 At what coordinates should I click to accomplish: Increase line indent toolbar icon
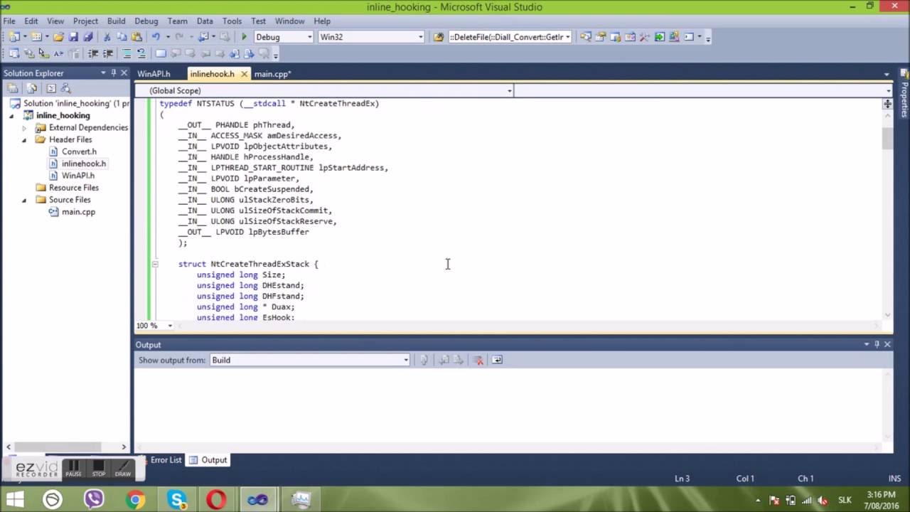pyautogui.click(x=108, y=53)
